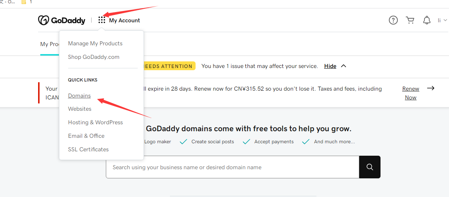449x197 pixels.
Task: Open SSL Certificates quick link
Action: pyautogui.click(x=88, y=149)
